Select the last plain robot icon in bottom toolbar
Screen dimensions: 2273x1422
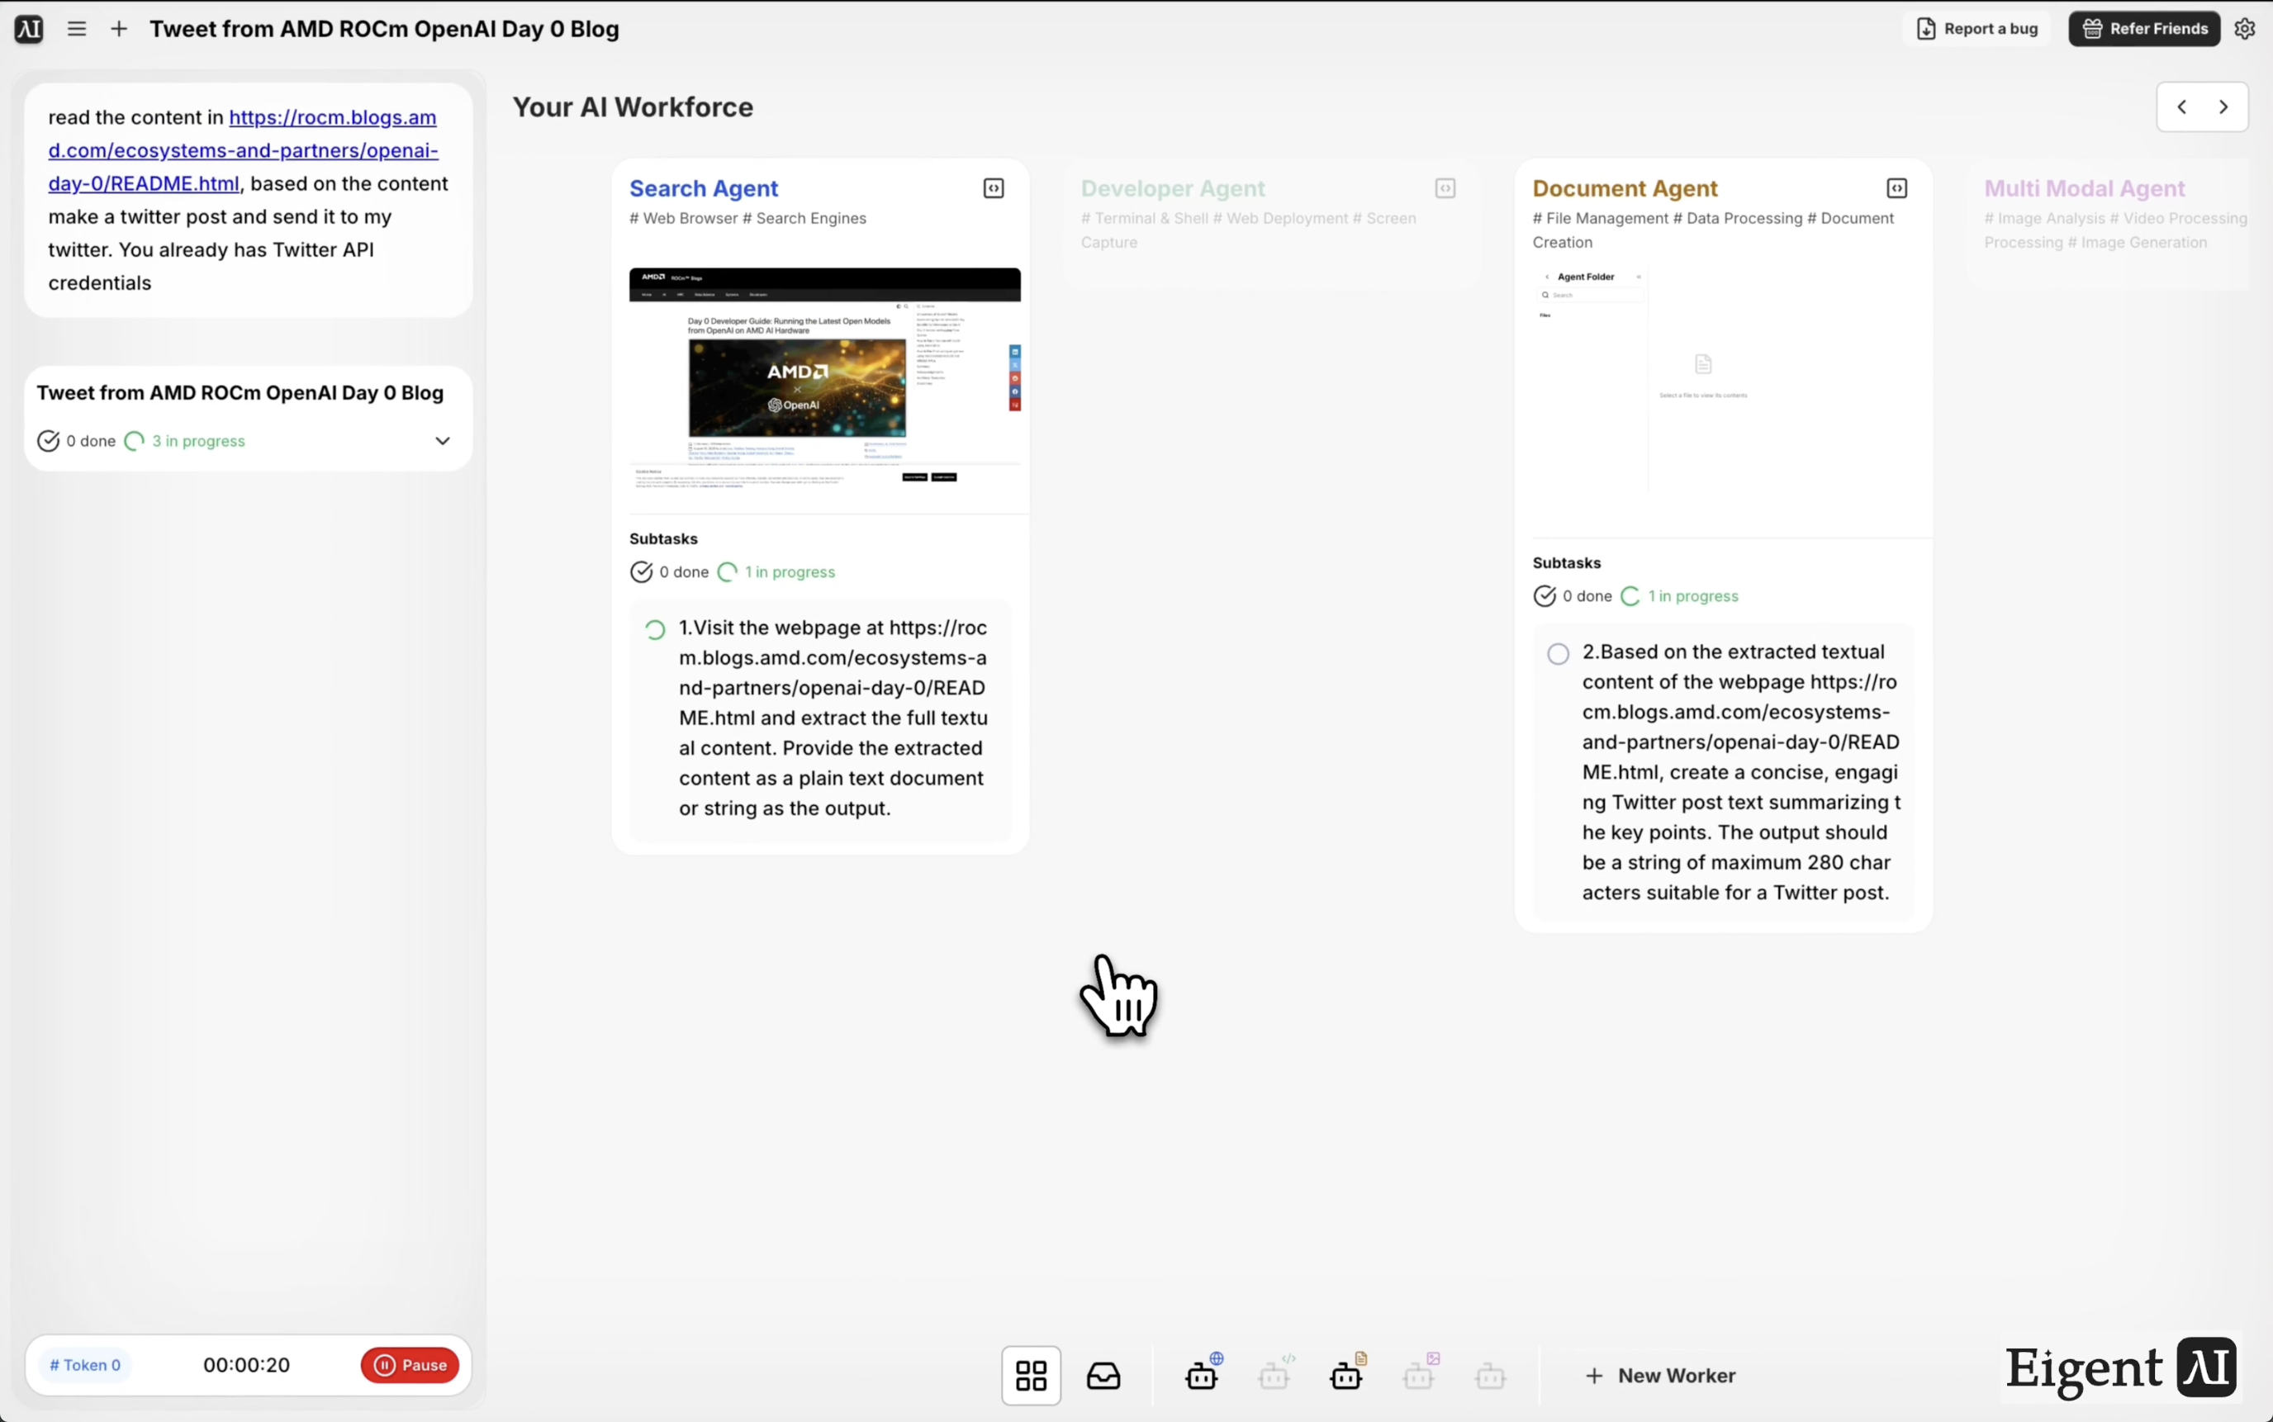(1491, 1375)
